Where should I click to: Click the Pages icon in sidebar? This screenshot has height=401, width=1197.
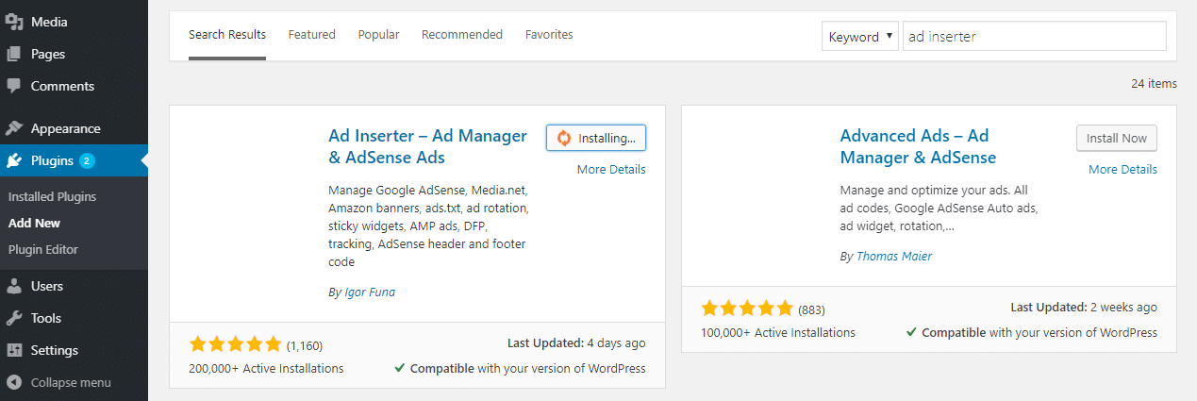14,54
